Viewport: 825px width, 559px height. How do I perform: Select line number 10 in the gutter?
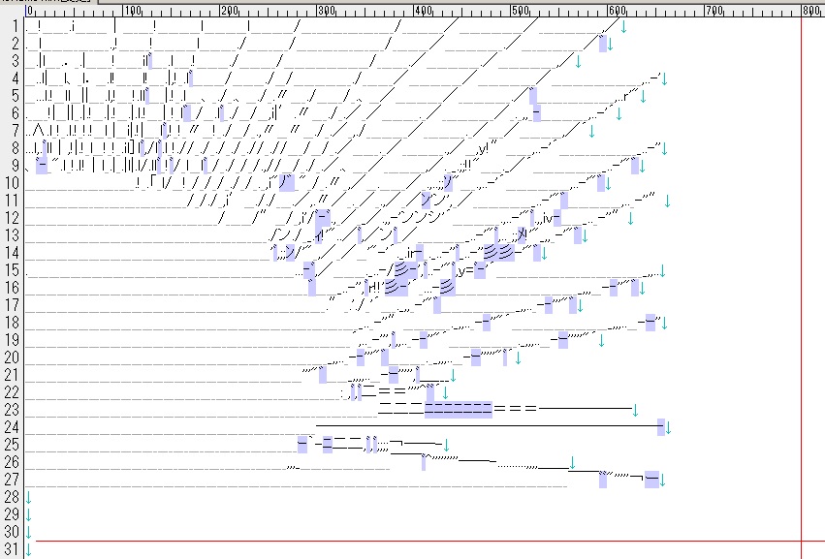click(12, 183)
